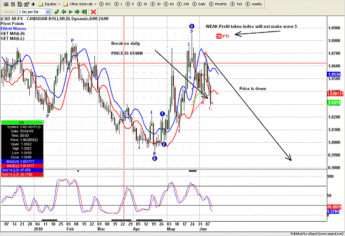The height and width of the screenshot is (236, 345).
Task: Click the 'Feb' month label on the time axis
Action: click(x=70, y=229)
